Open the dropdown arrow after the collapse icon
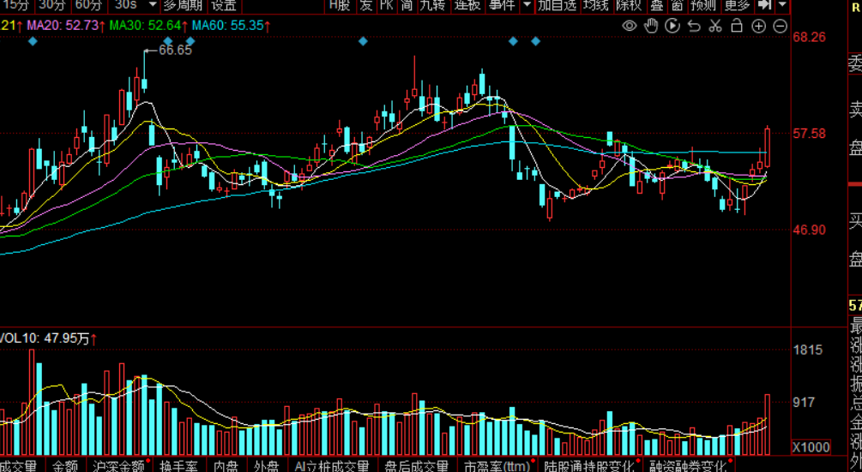The image size is (862, 472). (x=783, y=5)
